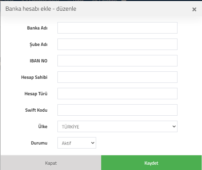Click the Swift Kodu label
The height and width of the screenshot is (170, 202).
(36, 110)
